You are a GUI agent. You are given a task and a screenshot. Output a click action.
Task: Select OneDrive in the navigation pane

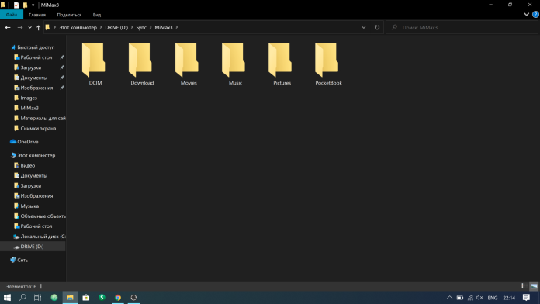point(28,141)
